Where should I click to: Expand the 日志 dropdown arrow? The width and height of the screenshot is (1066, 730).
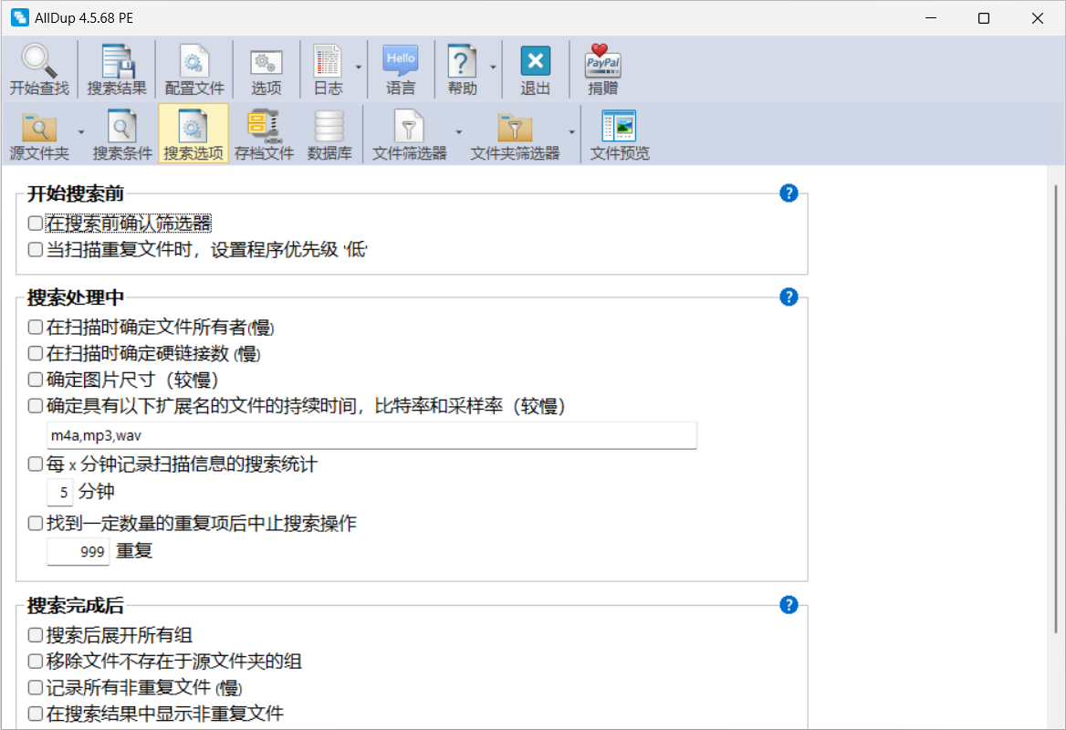tap(359, 68)
